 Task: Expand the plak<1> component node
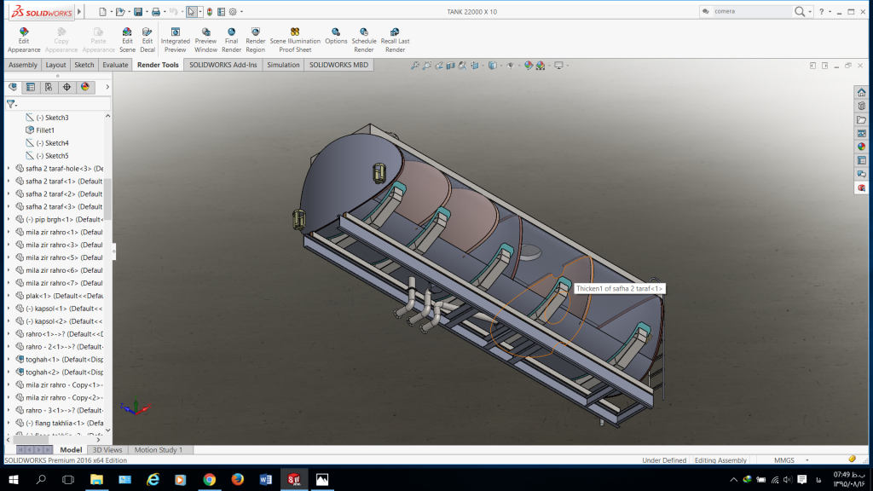pos(9,296)
